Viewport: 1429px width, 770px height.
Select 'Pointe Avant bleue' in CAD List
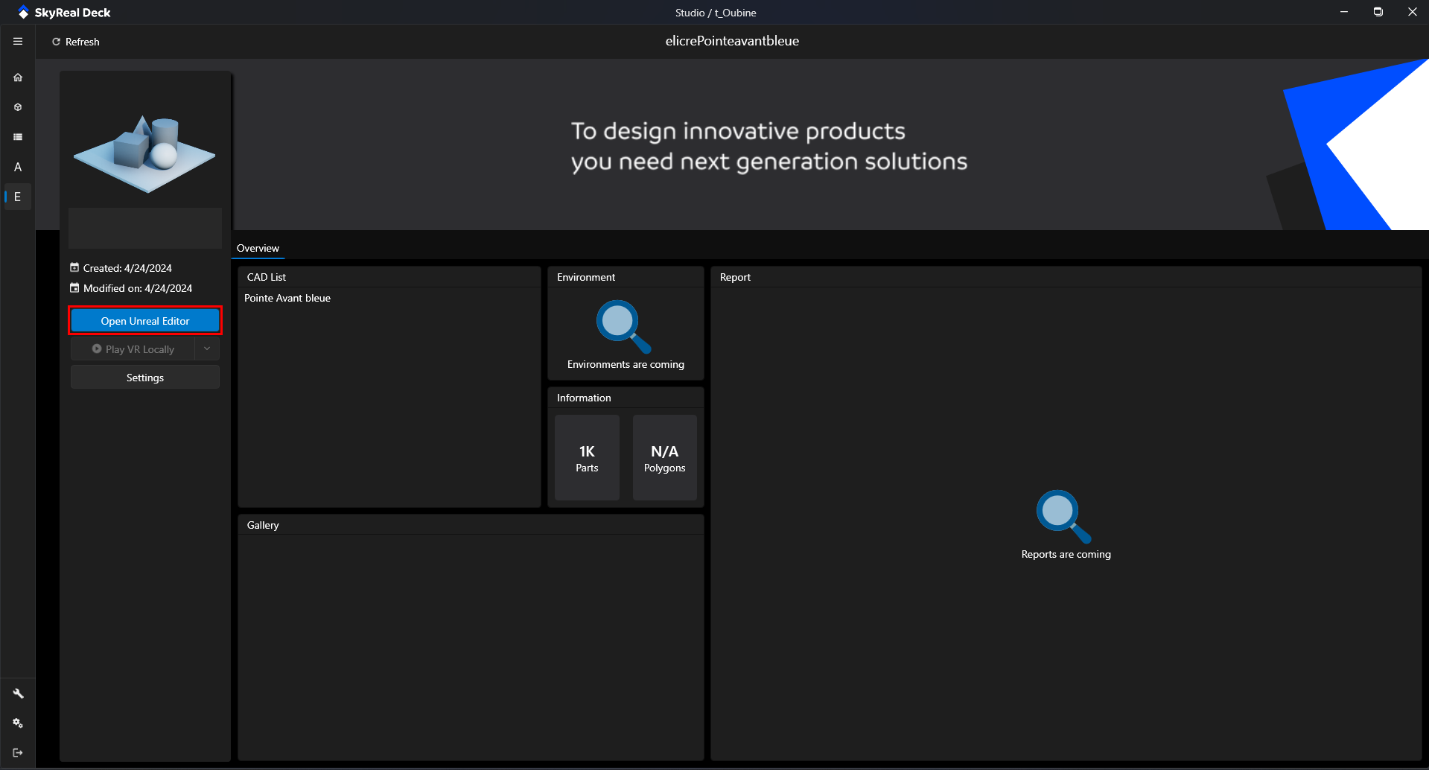[287, 298]
